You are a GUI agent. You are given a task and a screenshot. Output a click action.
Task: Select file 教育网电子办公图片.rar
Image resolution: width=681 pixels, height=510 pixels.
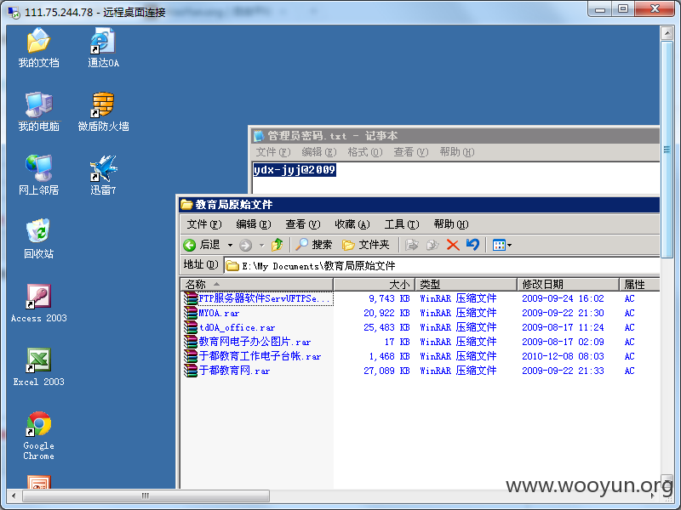pyautogui.click(x=248, y=342)
